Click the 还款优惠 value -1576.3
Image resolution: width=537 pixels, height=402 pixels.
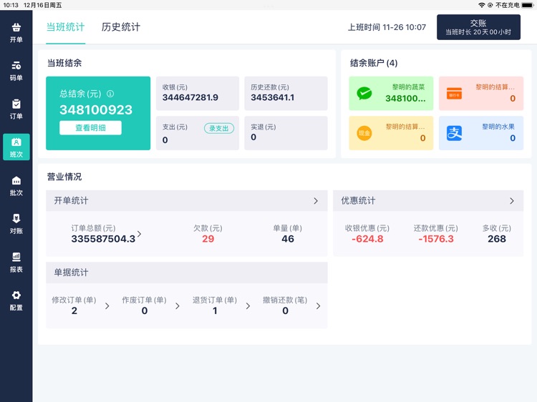436,239
